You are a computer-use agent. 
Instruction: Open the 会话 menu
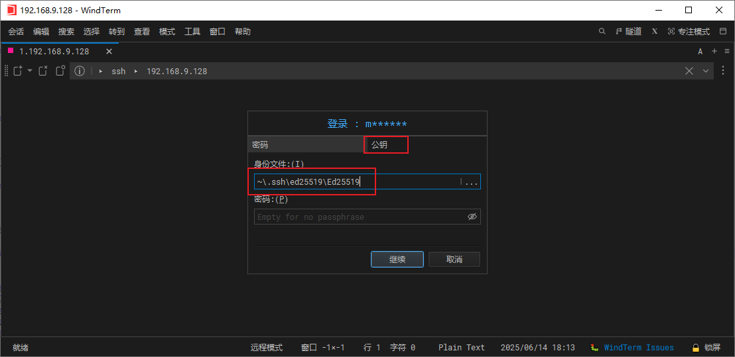coord(16,31)
